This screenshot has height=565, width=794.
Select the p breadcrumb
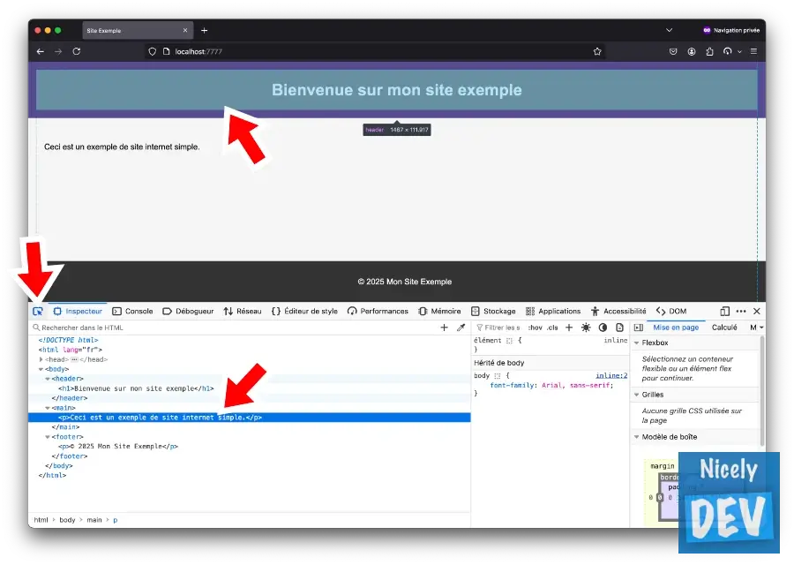click(x=115, y=520)
